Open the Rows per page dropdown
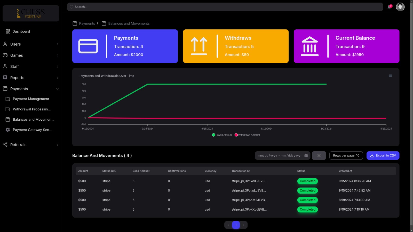Viewport: 413px width, 232px height. 346,156
